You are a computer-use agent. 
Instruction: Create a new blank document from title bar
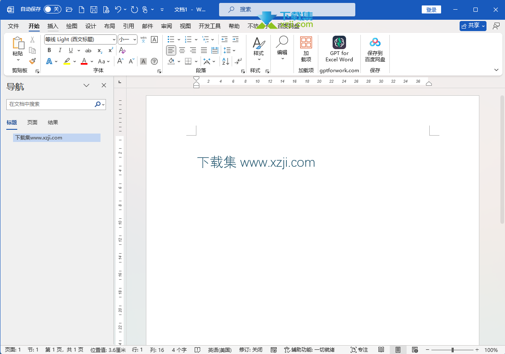(x=82, y=9)
